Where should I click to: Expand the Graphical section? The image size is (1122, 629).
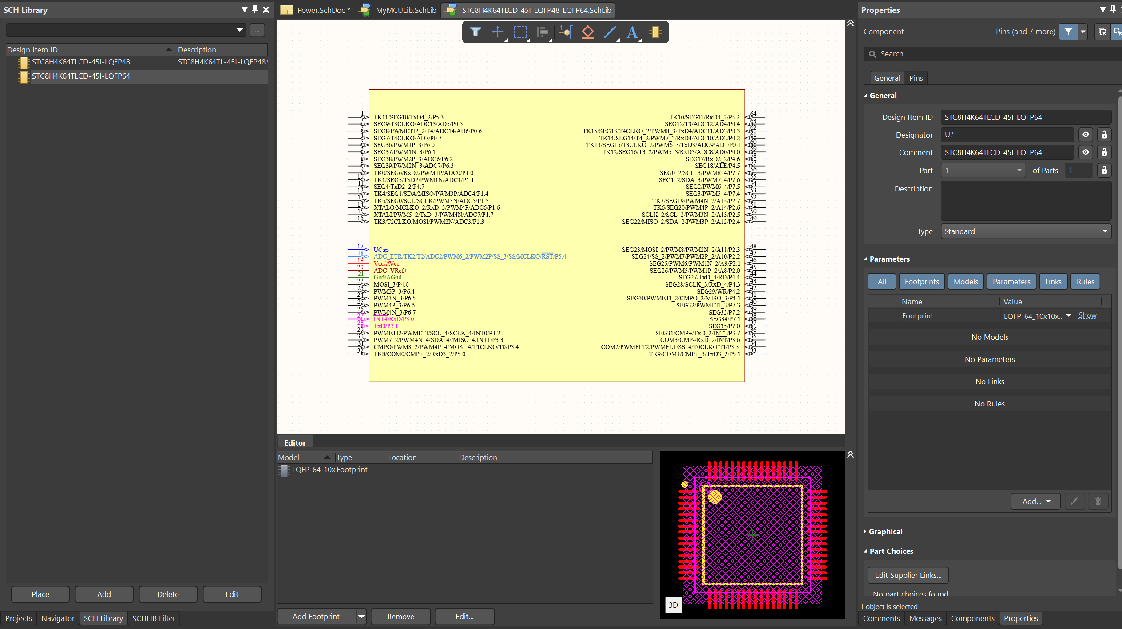[865, 531]
